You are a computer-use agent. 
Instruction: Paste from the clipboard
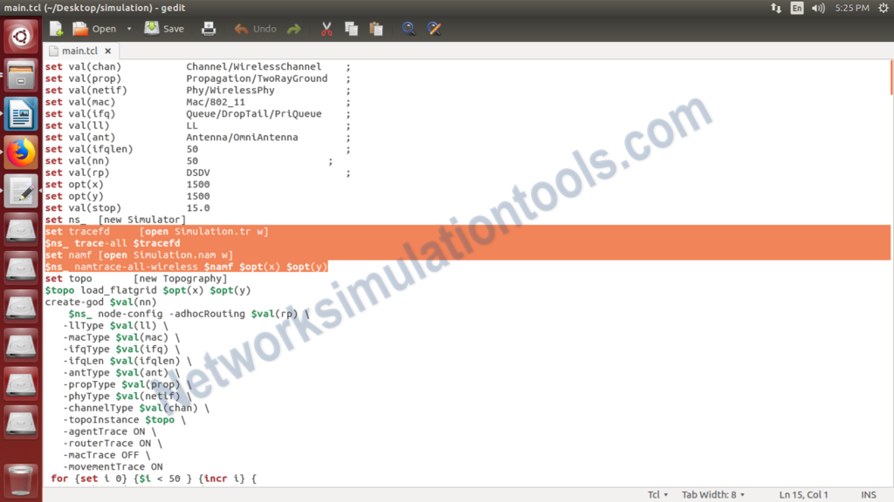pyautogui.click(x=375, y=28)
